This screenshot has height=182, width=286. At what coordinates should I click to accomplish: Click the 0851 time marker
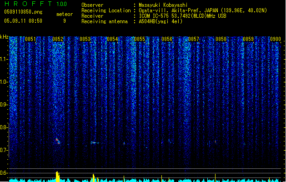tap(30, 39)
